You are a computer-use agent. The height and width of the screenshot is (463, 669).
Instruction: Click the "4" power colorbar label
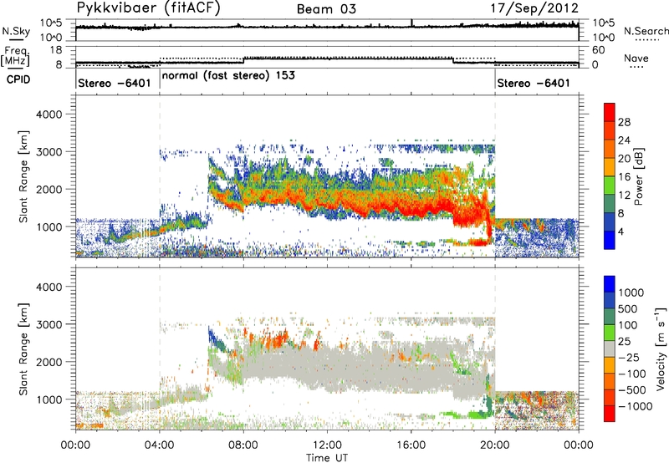point(620,232)
